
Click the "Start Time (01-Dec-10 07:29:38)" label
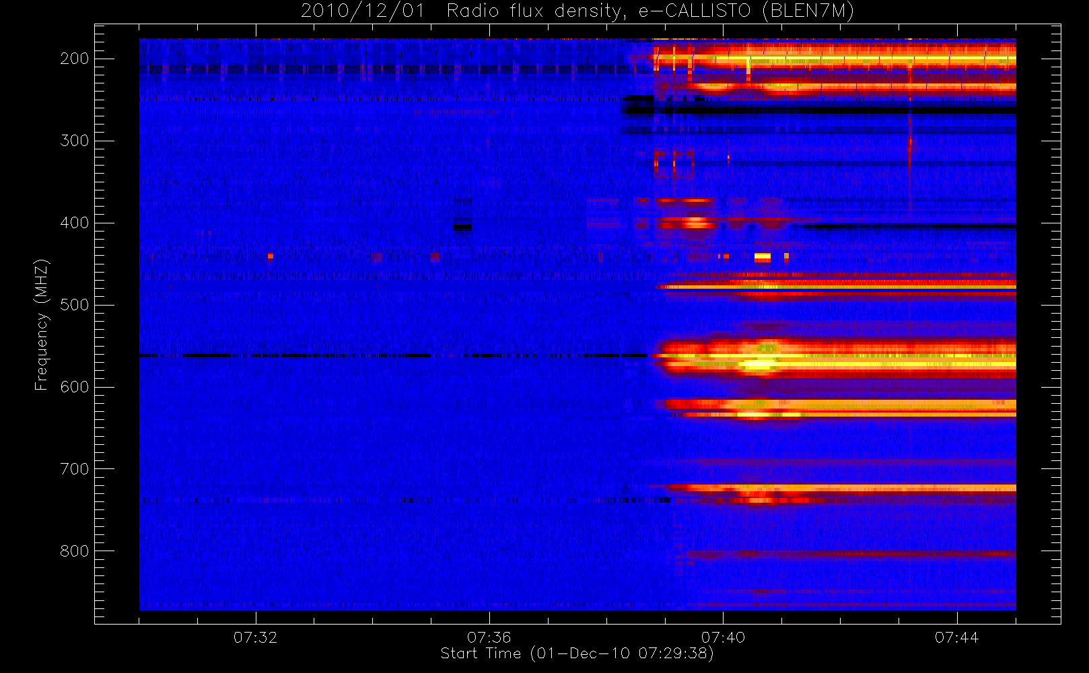point(577,653)
